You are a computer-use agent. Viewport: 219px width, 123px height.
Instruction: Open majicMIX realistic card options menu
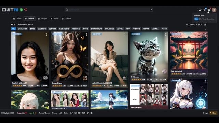126,35
